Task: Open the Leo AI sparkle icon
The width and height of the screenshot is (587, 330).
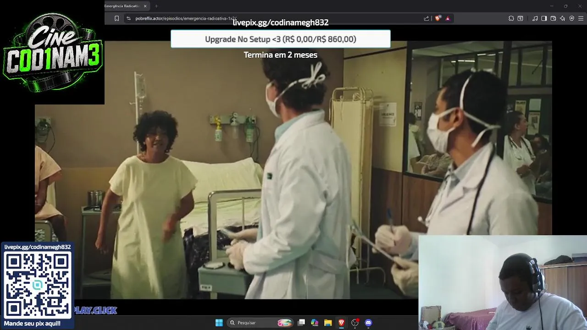Action: (x=562, y=18)
